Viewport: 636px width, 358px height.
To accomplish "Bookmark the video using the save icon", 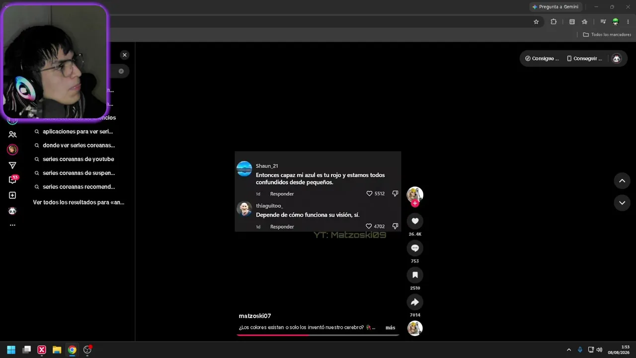I will [415, 275].
